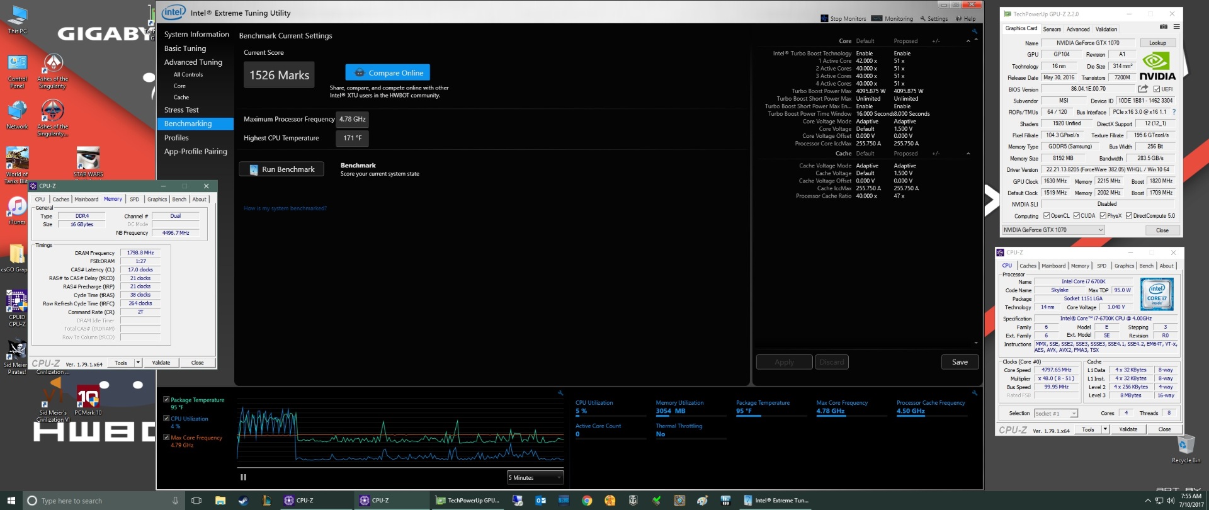The width and height of the screenshot is (1209, 510).
Task: Switch to Mainboard tab in right CPU-Z window
Action: pyautogui.click(x=1053, y=266)
